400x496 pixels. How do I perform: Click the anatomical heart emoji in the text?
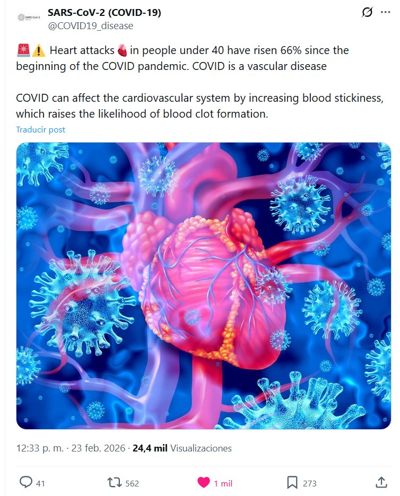coord(123,51)
